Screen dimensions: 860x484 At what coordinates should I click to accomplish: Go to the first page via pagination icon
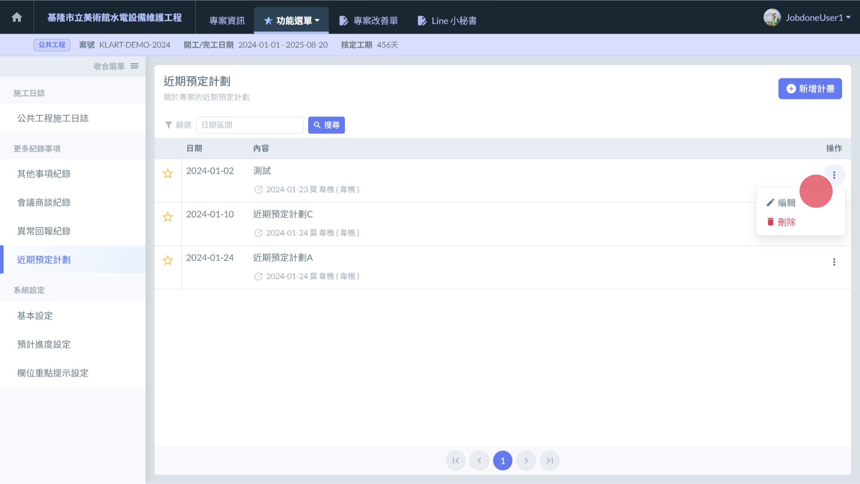456,461
